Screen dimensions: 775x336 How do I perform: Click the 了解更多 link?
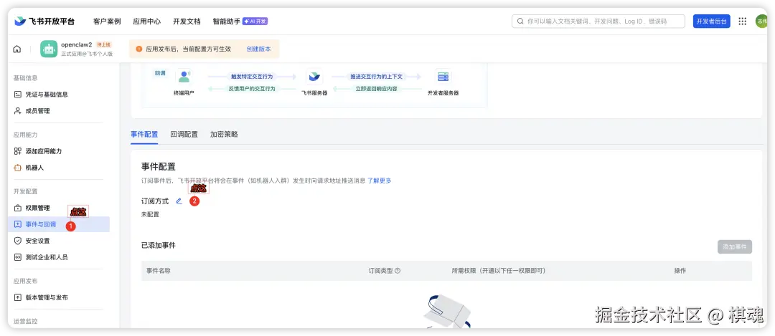[379, 181]
